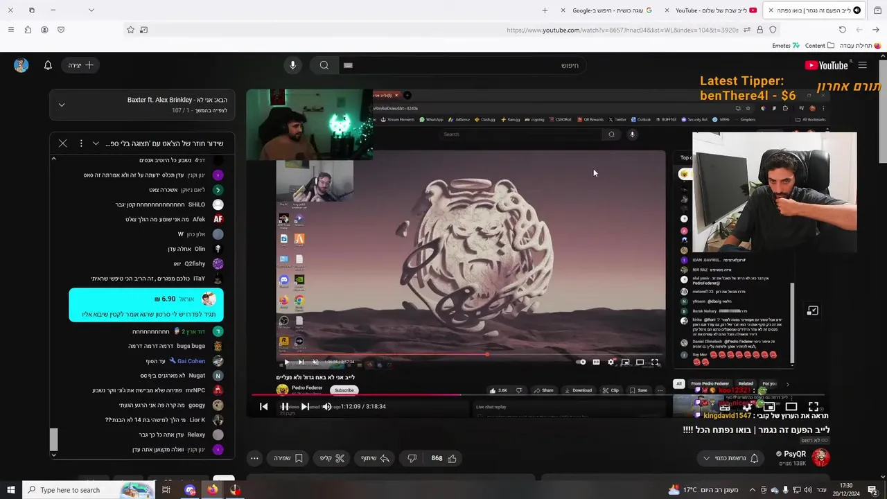Toggle picture-in-picture overlay icon on video
Screen dimensions: 887x499
click(x=813, y=311)
